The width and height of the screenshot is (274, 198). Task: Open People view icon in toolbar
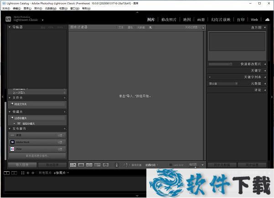tap(105, 165)
